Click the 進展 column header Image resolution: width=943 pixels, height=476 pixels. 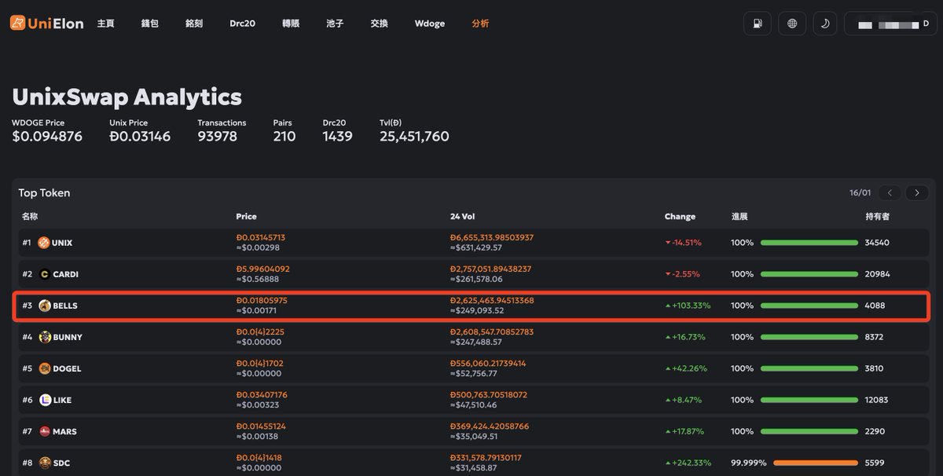point(739,216)
